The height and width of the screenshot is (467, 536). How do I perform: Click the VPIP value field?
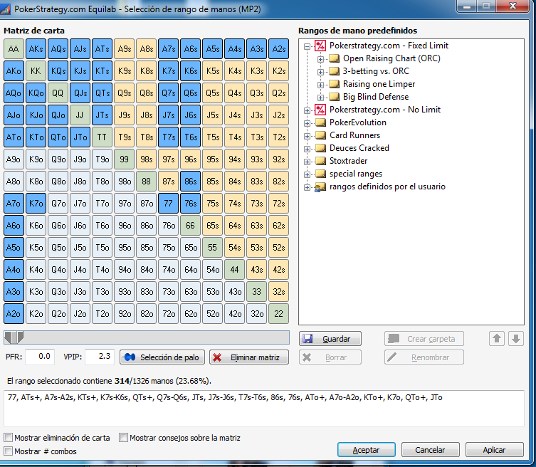100,357
